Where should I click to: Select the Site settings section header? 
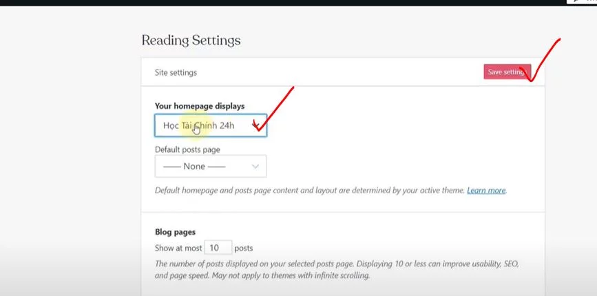176,72
